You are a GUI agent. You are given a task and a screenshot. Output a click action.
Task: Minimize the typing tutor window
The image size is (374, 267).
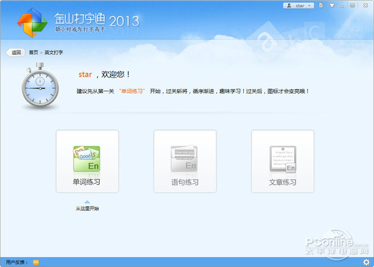pos(342,6)
